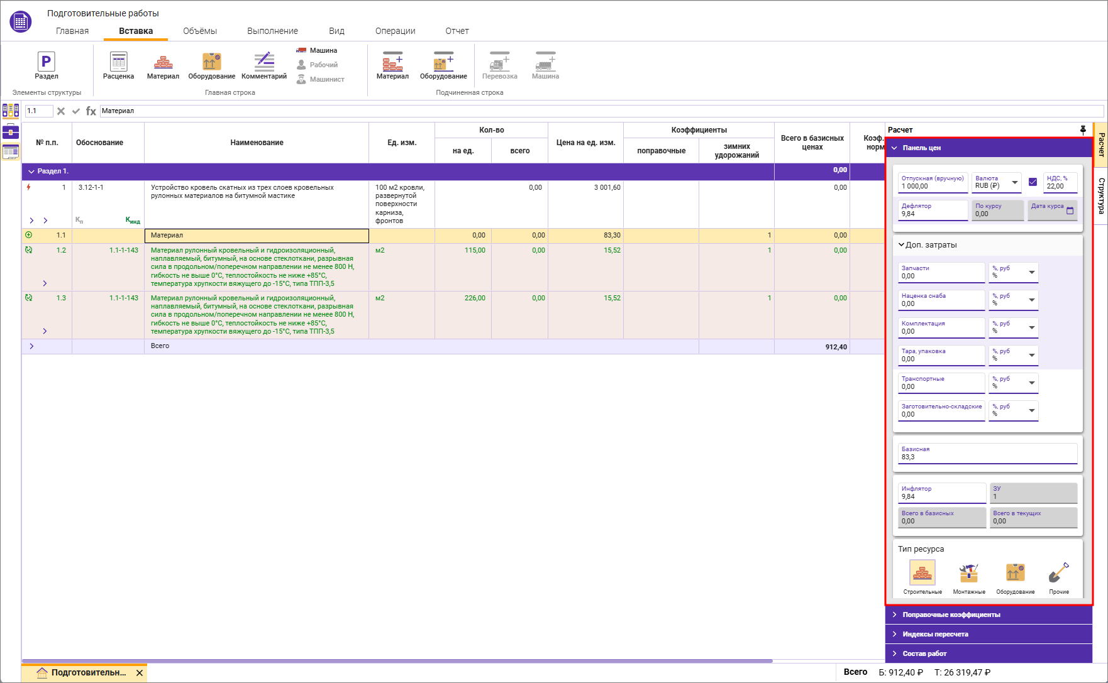Click the Машина insert button
The height and width of the screenshot is (683, 1108).
click(318, 50)
